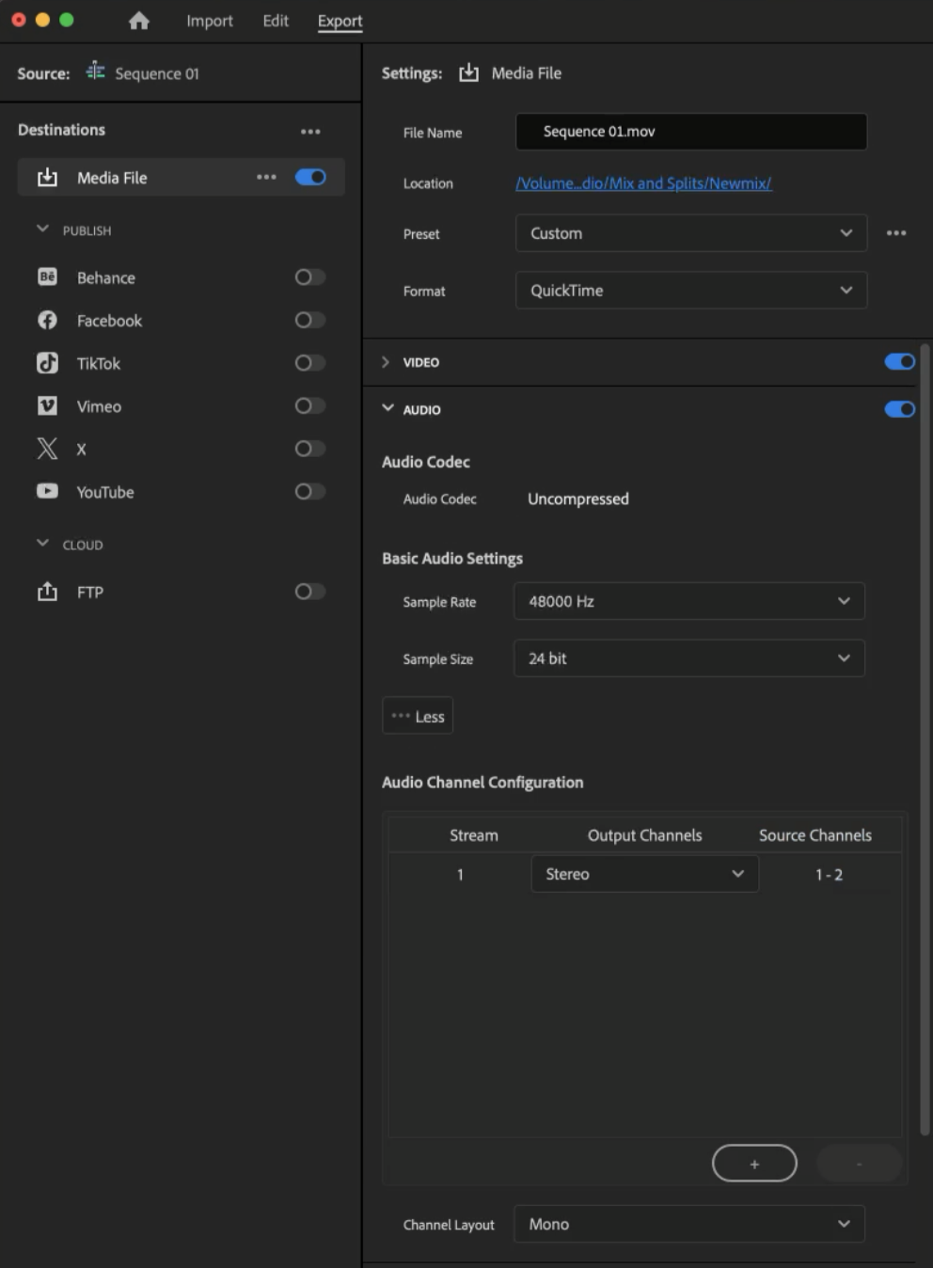Click the Source Channels column header
The height and width of the screenshot is (1268, 933).
tap(815, 835)
